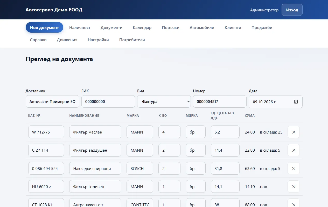The height and width of the screenshot is (207, 328).
Task: Remove the W 712/75 oil filter row
Action: [x=294, y=132]
